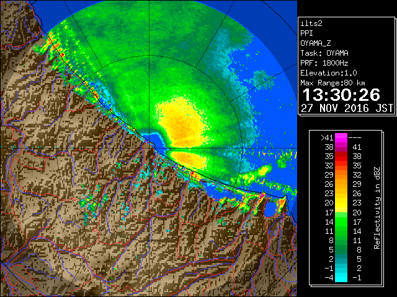Screen dimensions: 397x297
Task: Click the '---' legend label beside magenta
Action: (355, 138)
